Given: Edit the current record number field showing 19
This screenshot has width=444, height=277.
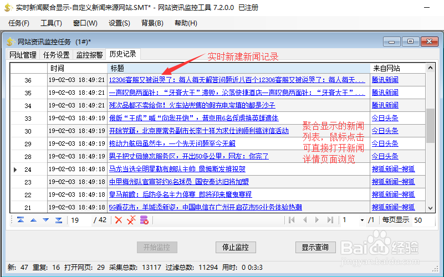Looking at the screenshot, I should (x=79, y=220).
